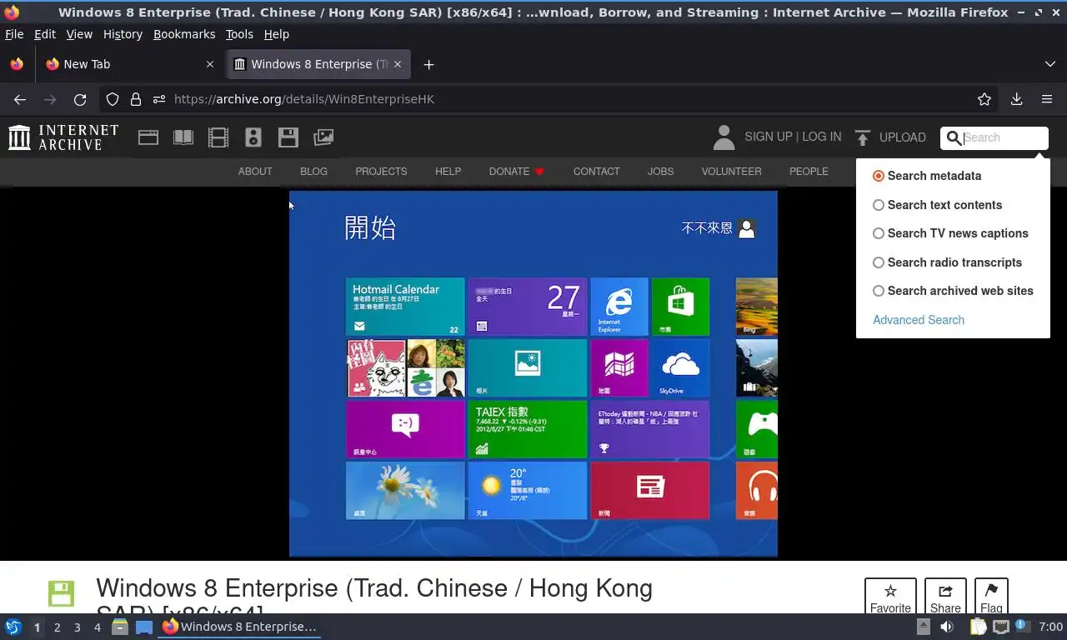Click the UPLOAD link text
The width and height of the screenshot is (1067, 640).
point(903,137)
